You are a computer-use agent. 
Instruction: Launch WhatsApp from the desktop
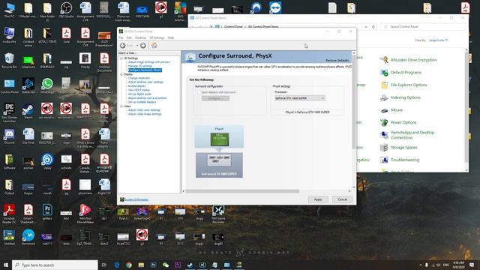point(47,85)
